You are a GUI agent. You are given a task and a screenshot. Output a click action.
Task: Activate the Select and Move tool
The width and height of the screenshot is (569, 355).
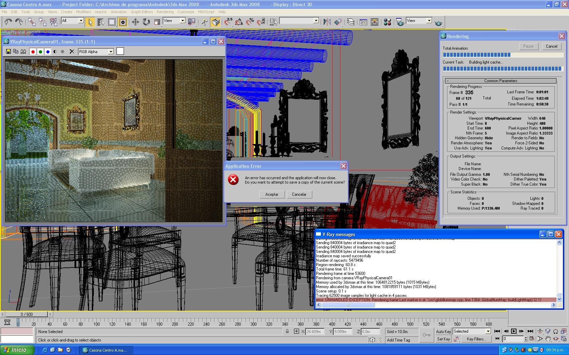coord(135,22)
